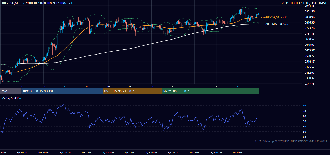Click RSI scale value 40
The height and width of the screenshot is (155, 330).
tap(304, 126)
